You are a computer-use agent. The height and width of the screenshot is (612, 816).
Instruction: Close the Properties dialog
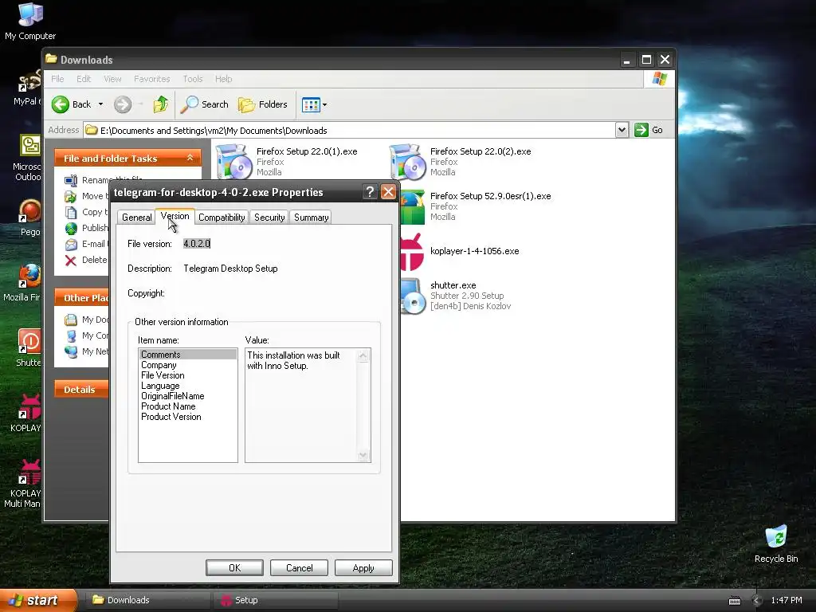pyautogui.click(x=388, y=192)
